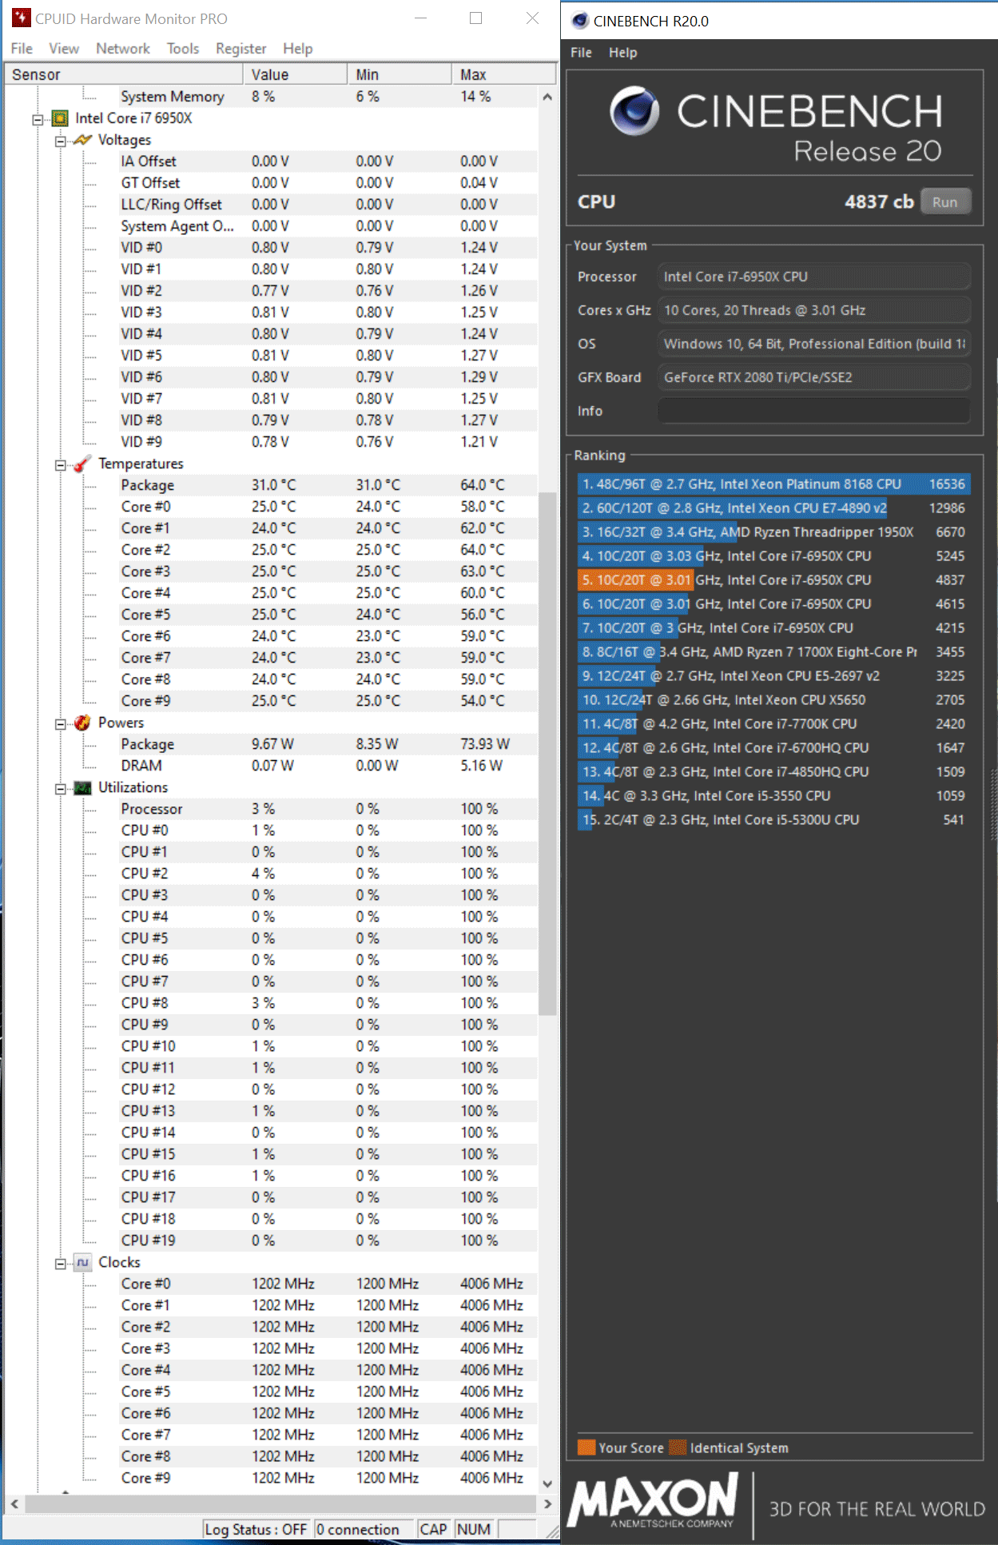The height and width of the screenshot is (1545, 998).
Task: Click the GFX Board field
Action: click(813, 377)
